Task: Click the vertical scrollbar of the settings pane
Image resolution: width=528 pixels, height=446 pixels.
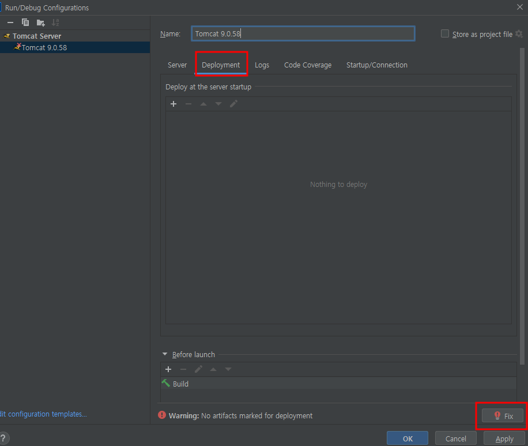Action: tap(522, 205)
